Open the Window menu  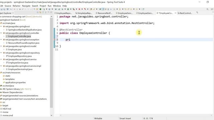coord(57,6)
